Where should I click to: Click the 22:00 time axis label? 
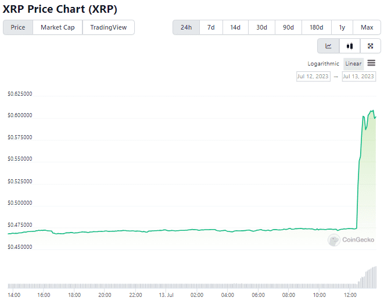pos(136,295)
